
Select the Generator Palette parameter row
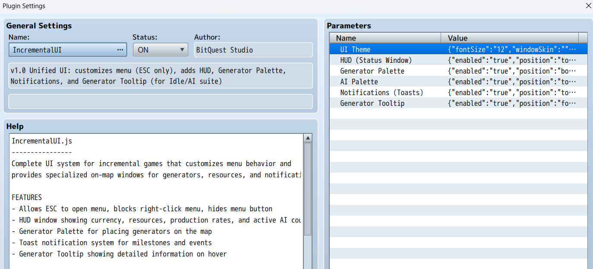[x=372, y=71]
